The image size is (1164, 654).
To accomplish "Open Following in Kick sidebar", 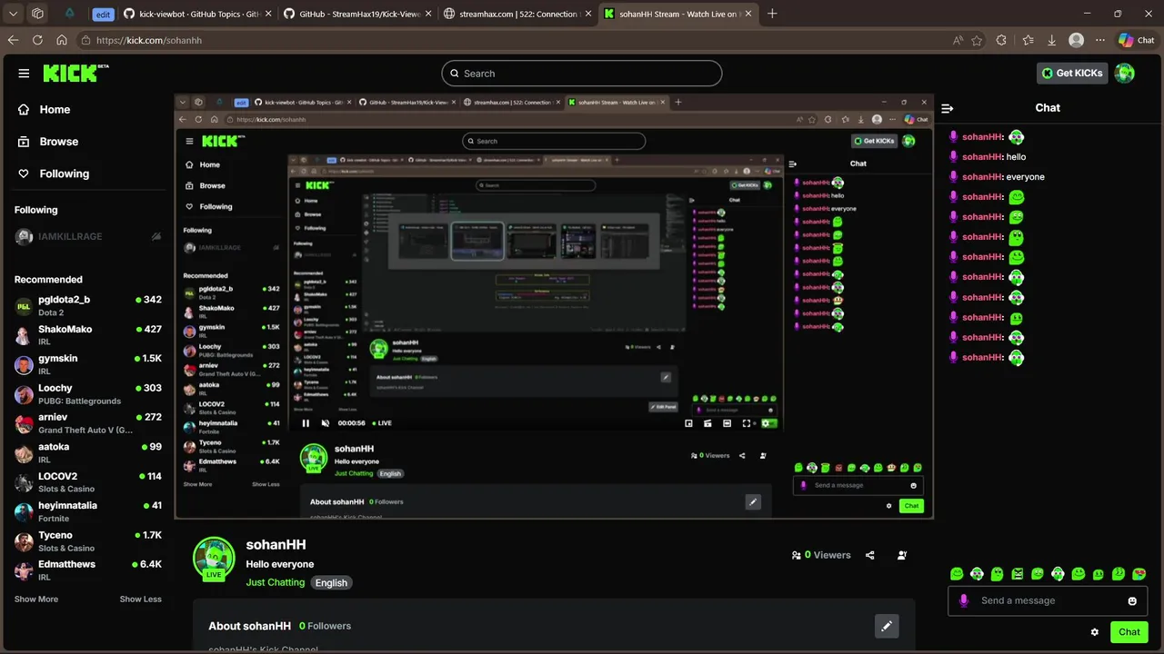I will pos(53,173).
